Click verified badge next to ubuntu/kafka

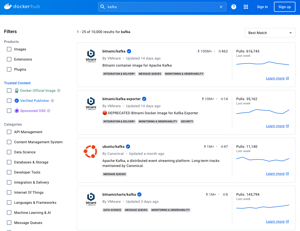pos(128,147)
